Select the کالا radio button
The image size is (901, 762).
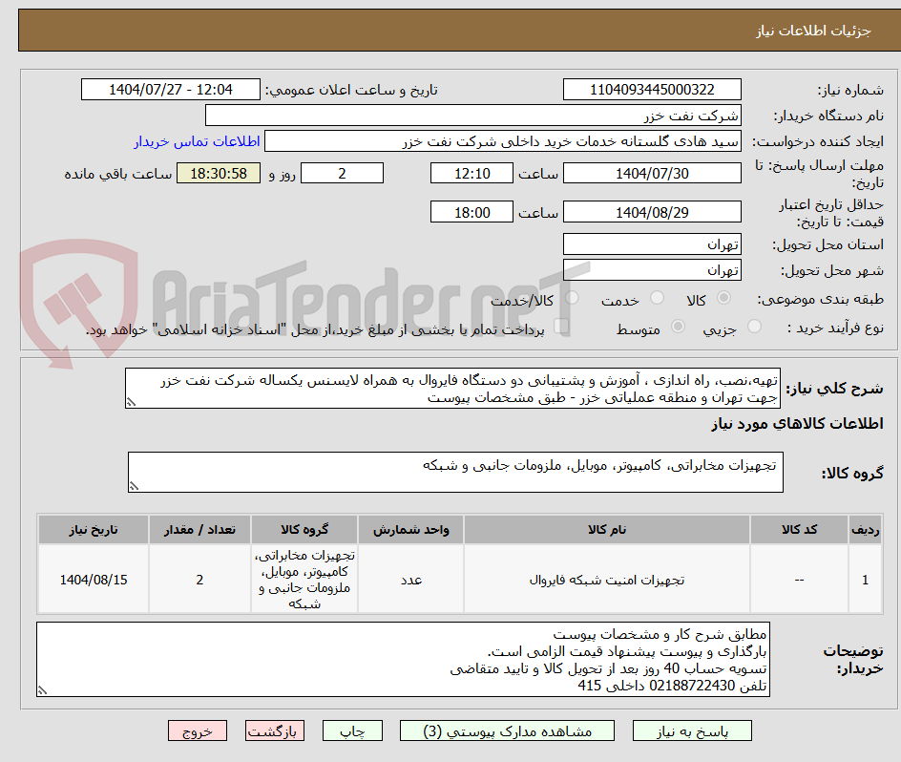[723, 299]
